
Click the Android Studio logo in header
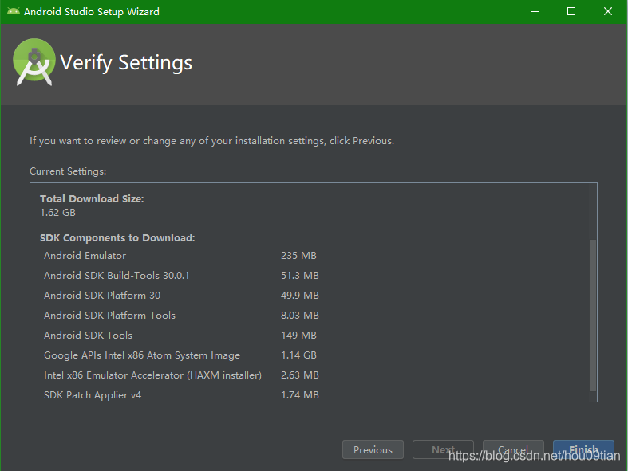click(x=34, y=62)
